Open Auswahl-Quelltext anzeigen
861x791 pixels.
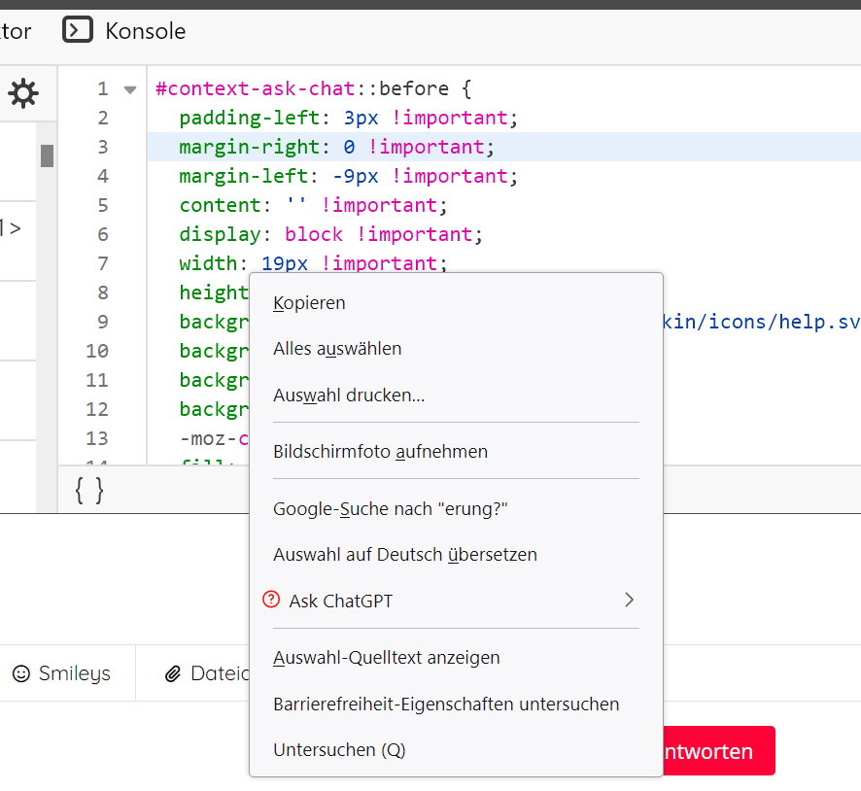386,658
